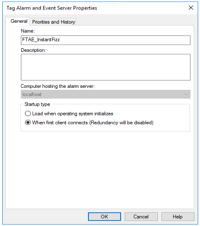Click the Cancel button

click(141, 216)
